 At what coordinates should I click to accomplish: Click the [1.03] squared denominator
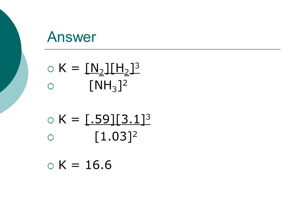(116, 136)
